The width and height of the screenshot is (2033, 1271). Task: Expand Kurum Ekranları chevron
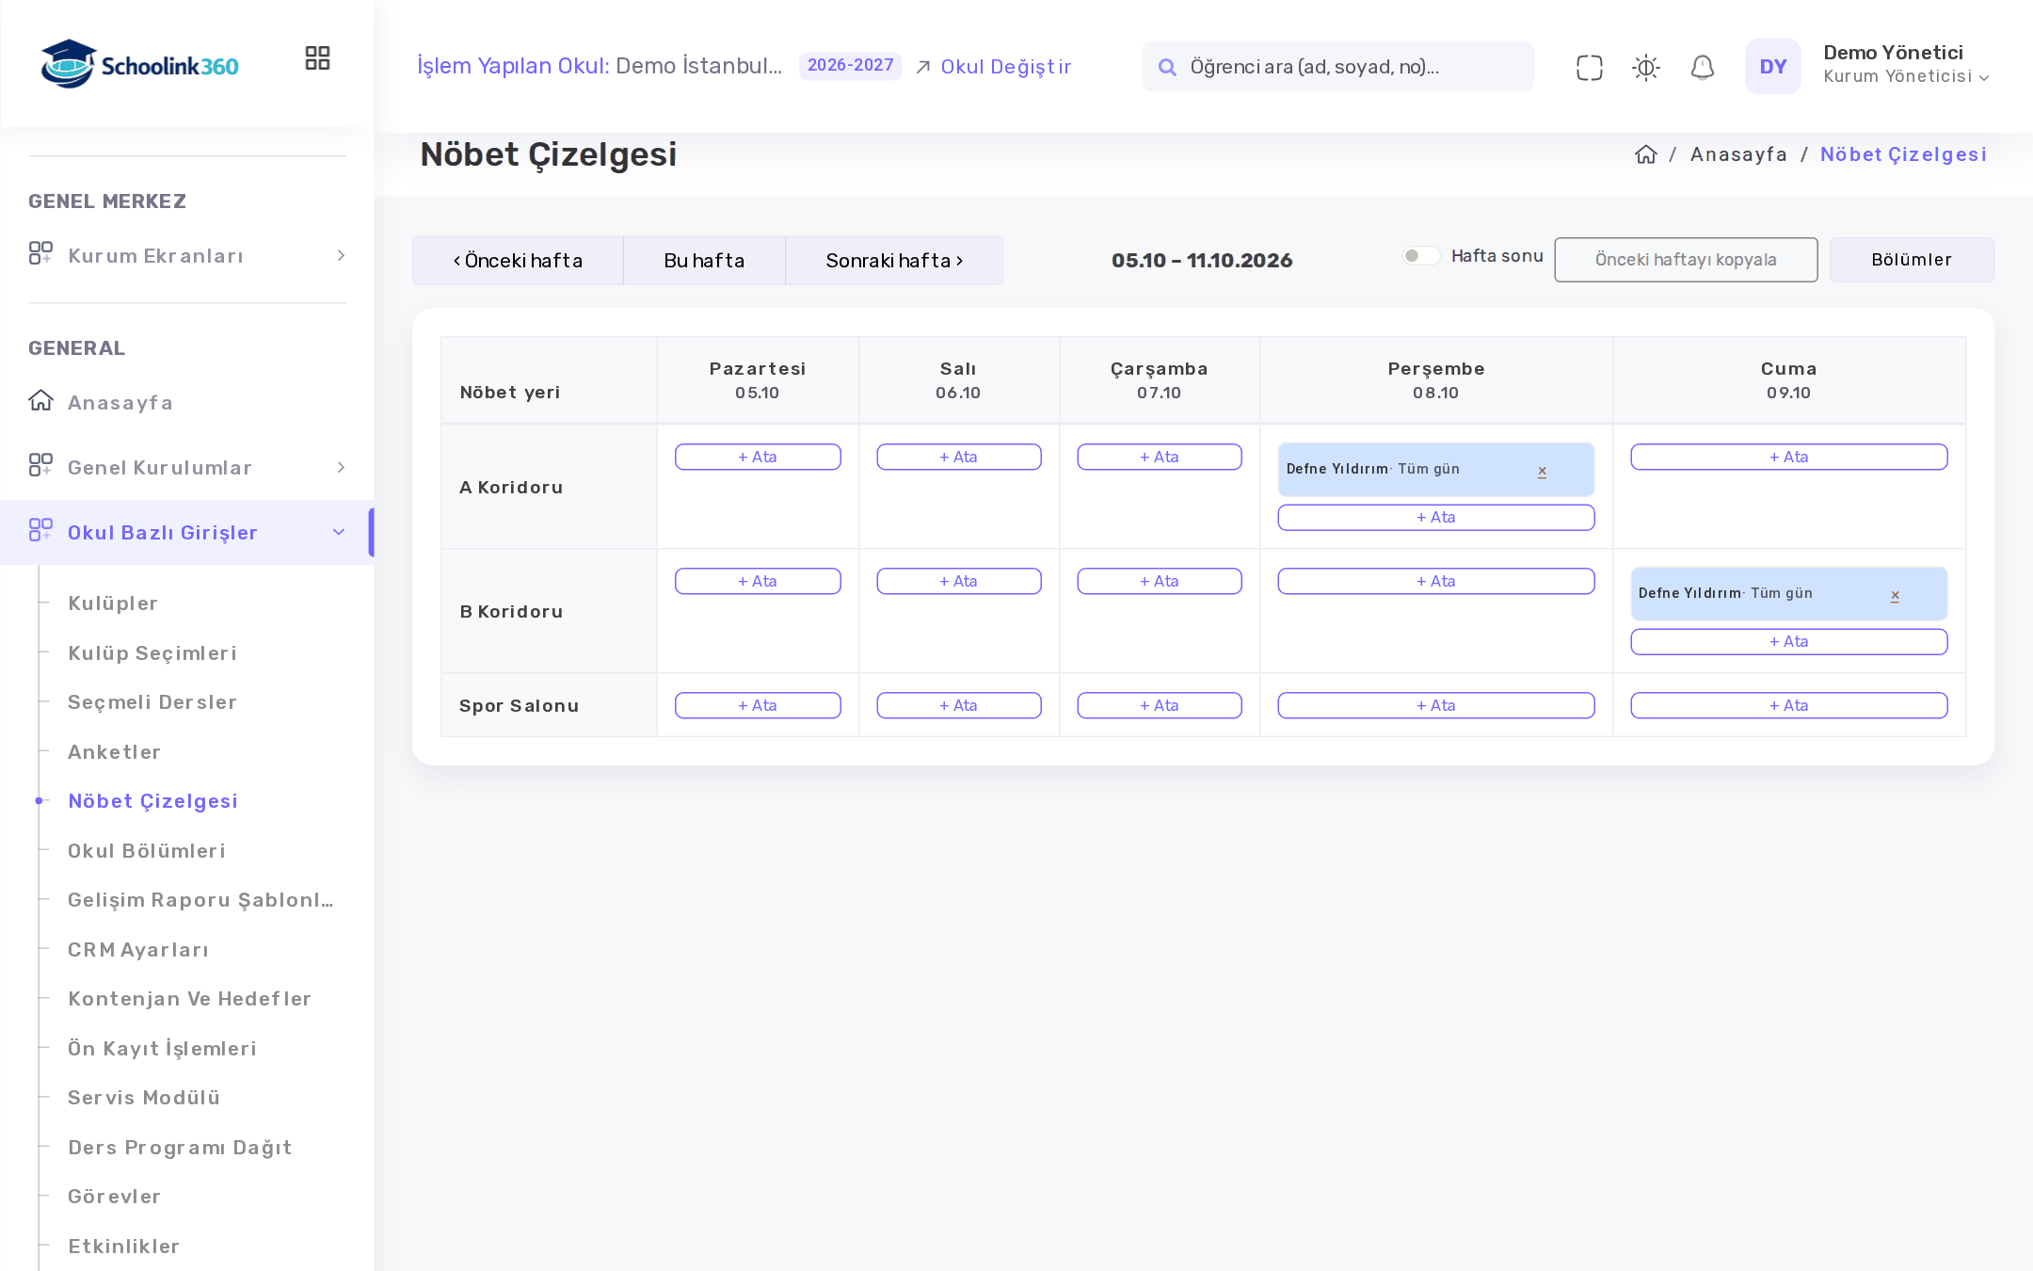click(x=341, y=256)
